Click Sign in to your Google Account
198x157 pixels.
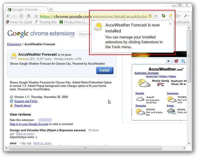[29, 124]
